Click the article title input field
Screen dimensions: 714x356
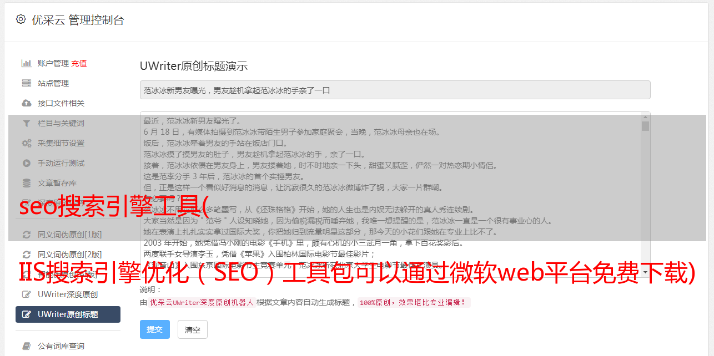395,90
